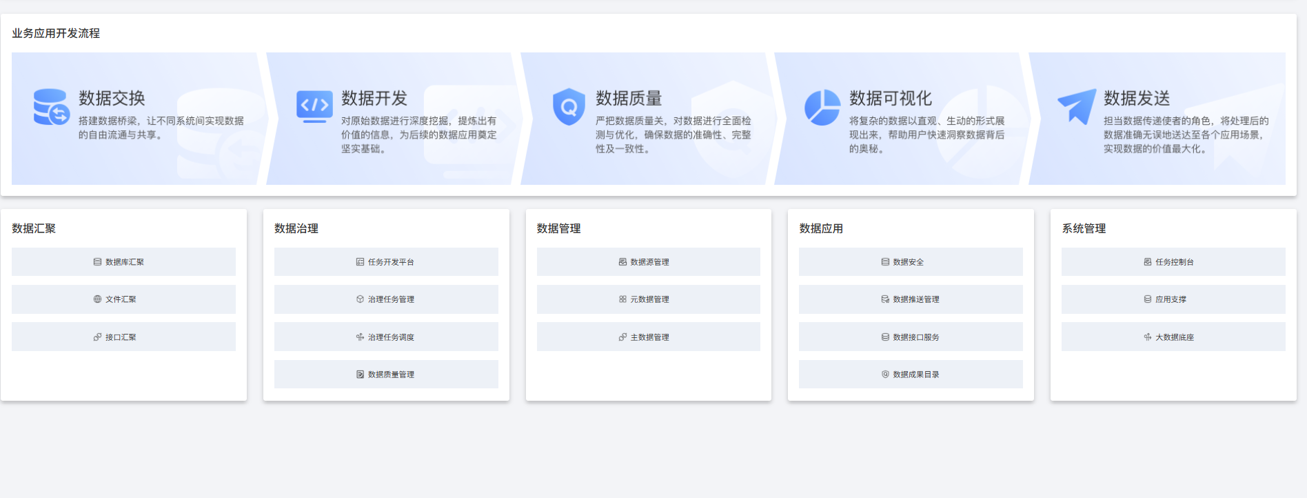This screenshot has height=498, width=1307.
Task: Click the 业务应用开发流程 section title
Action: coord(56,33)
